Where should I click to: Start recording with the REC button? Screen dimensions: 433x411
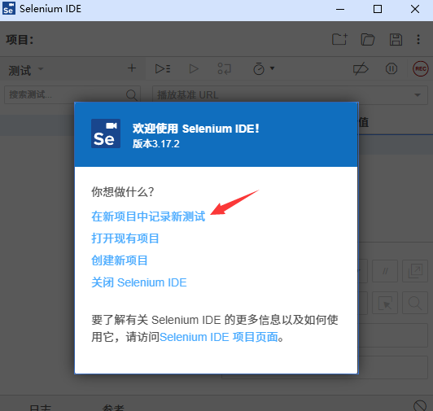[420, 69]
